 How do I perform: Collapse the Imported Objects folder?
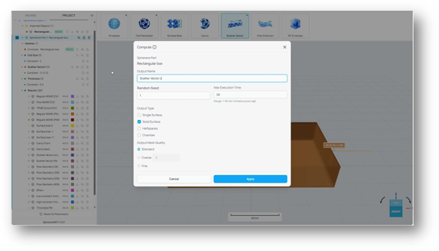point(22,26)
